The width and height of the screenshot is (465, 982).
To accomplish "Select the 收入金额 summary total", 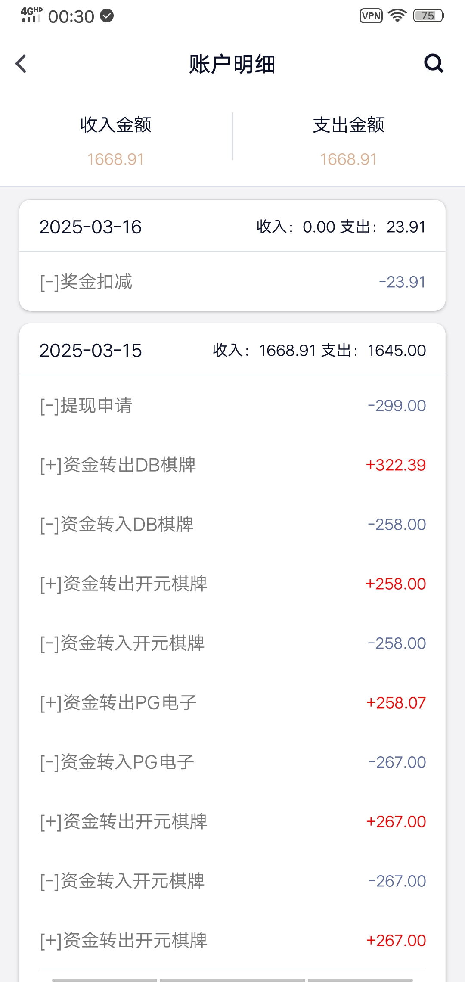I will [x=115, y=159].
